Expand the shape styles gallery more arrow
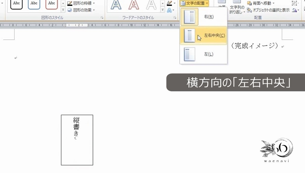 (x=63, y=10)
